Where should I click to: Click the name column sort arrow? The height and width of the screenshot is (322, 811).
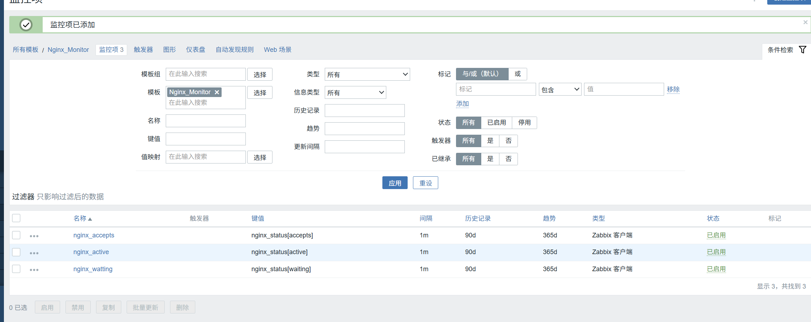point(90,219)
